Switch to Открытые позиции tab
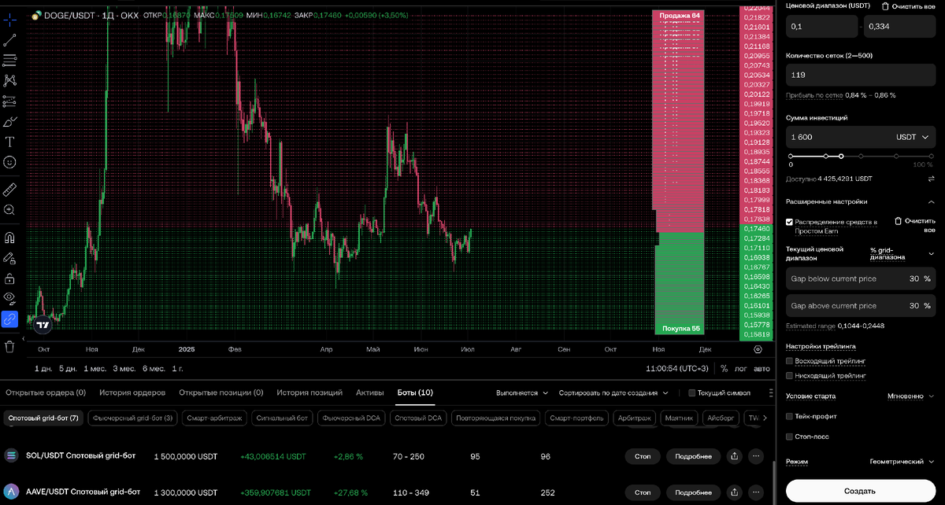945x505 pixels. pyautogui.click(x=221, y=392)
